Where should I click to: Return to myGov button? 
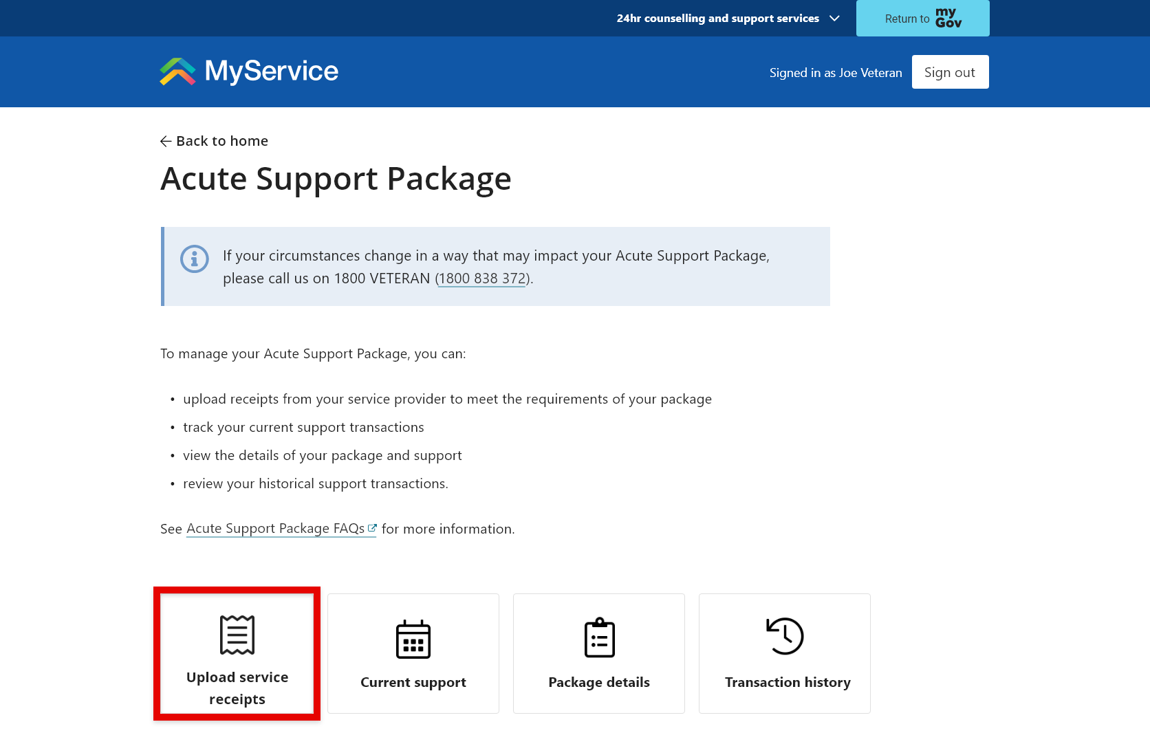[x=923, y=18]
